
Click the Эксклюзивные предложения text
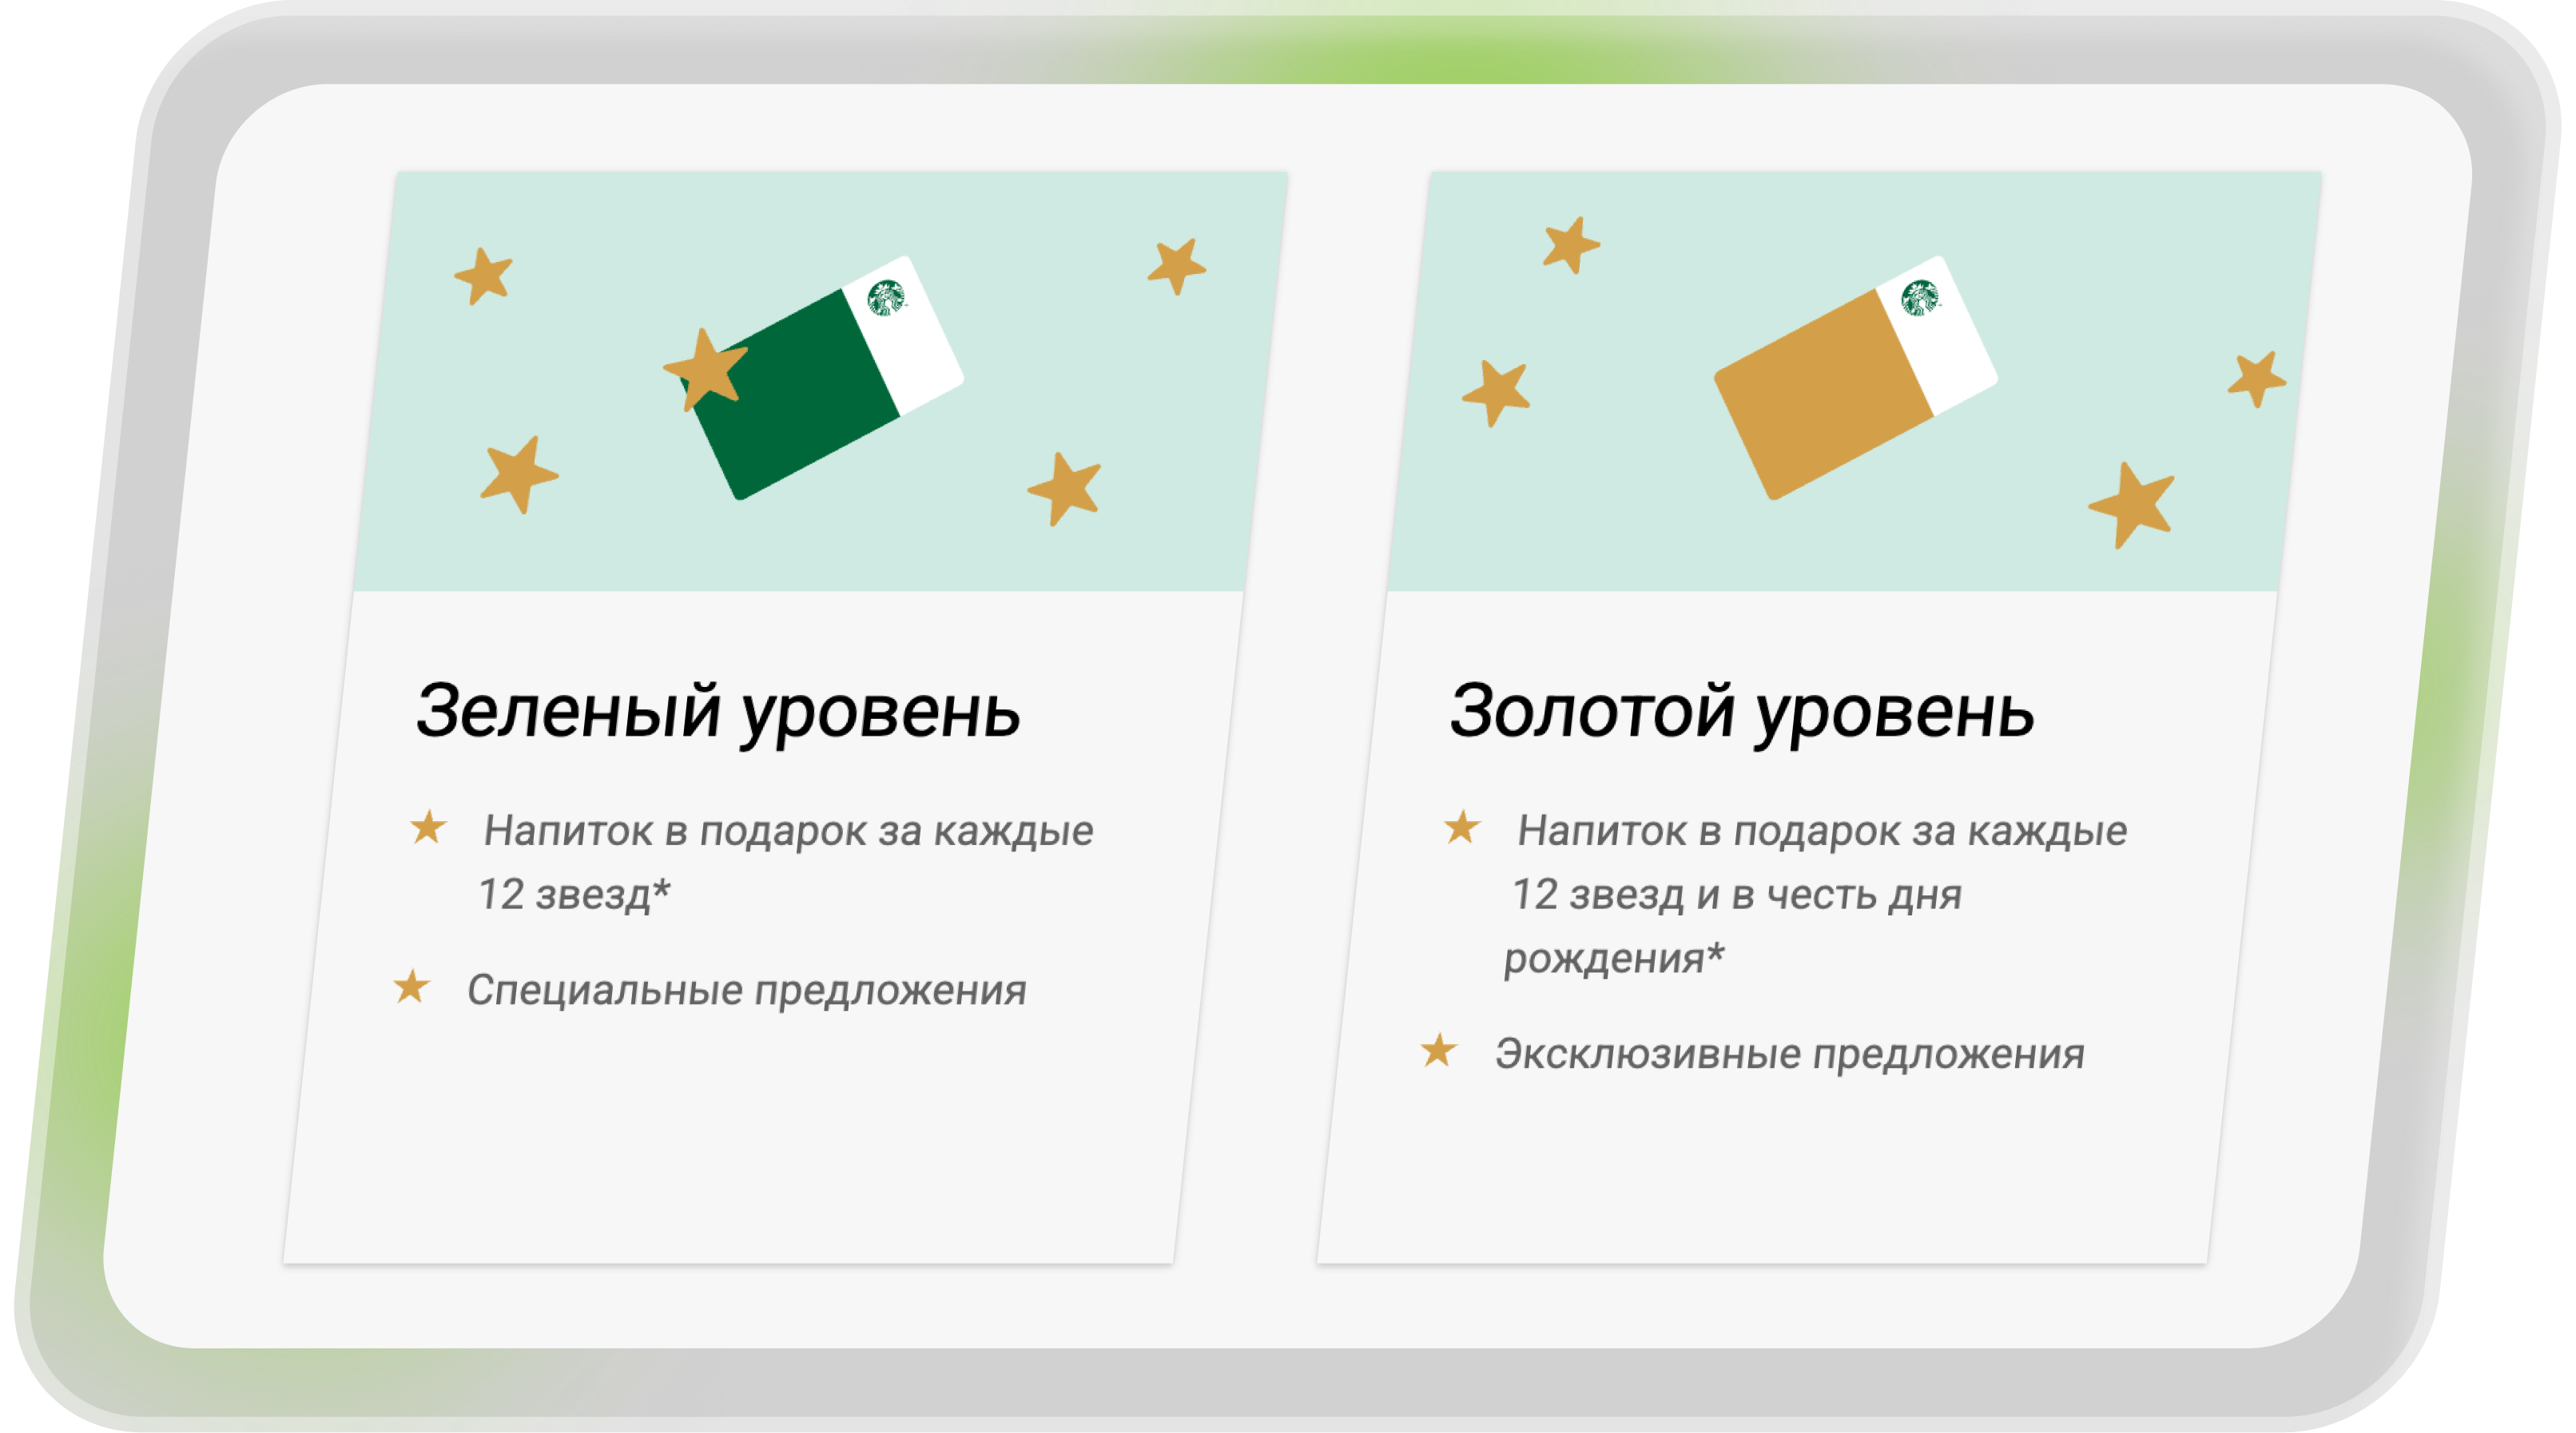1789,1055
